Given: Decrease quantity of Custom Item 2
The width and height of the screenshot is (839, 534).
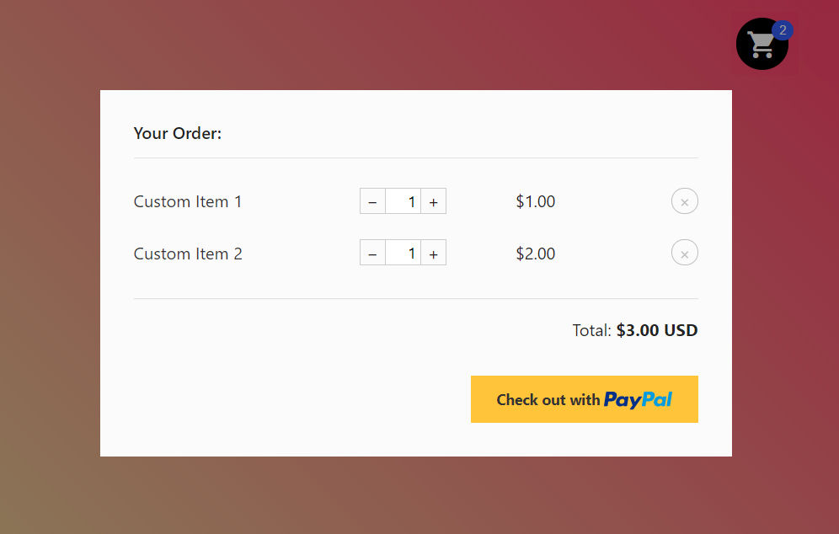Looking at the screenshot, I should [372, 254].
